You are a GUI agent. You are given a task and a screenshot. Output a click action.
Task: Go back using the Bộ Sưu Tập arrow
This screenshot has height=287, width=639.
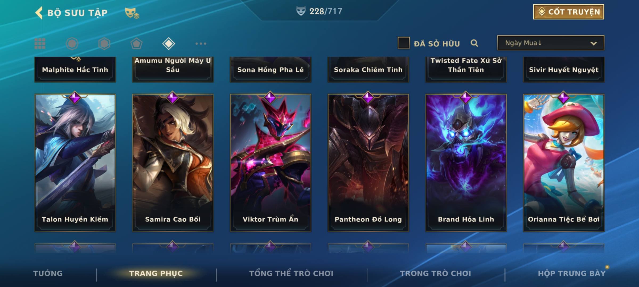pos(39,13)
